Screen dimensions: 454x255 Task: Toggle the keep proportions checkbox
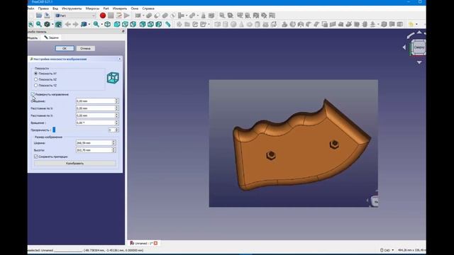(36, 157)
